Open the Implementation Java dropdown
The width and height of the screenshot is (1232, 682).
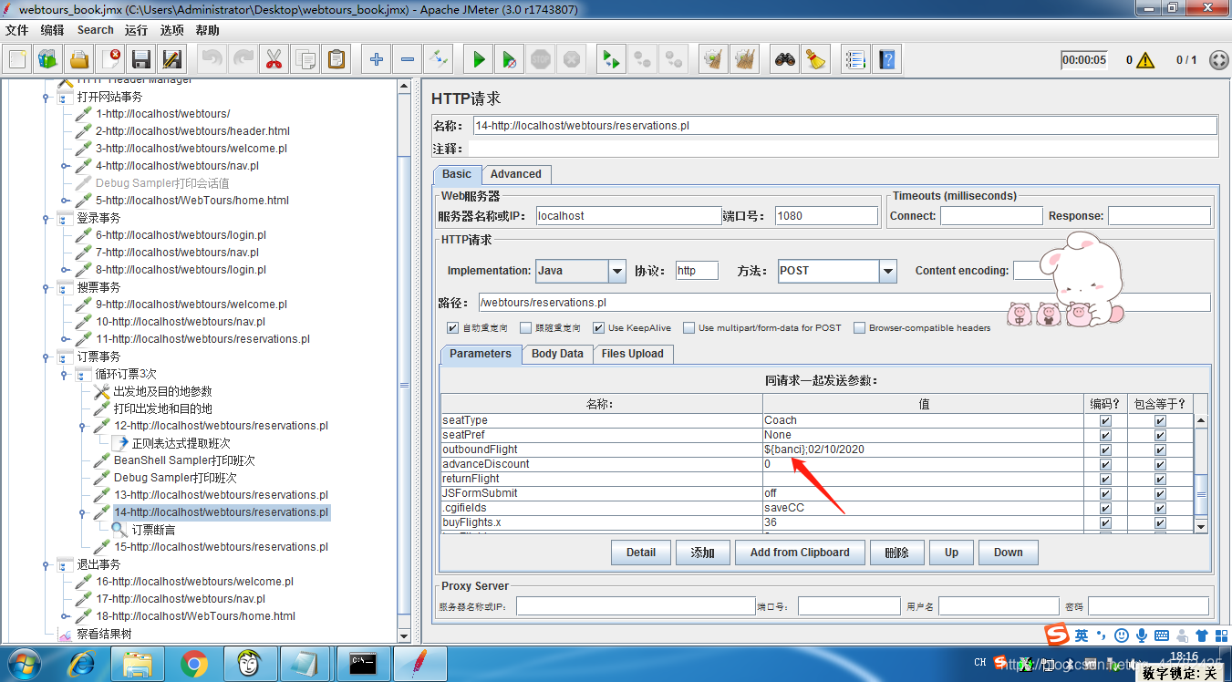[617, 271]
